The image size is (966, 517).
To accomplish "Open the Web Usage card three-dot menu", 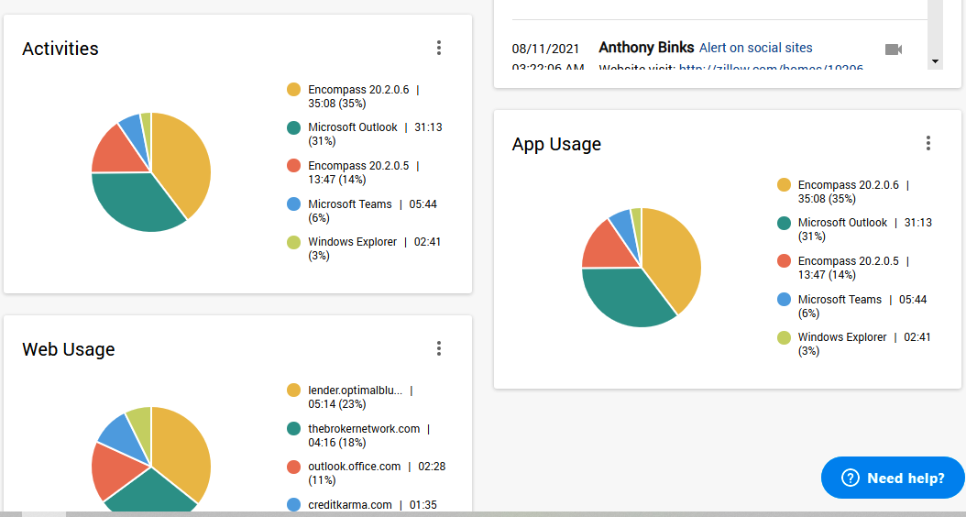I will [x=439, y=348].
